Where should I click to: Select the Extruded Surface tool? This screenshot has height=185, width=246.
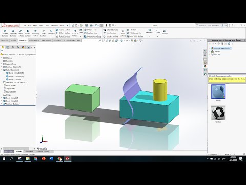pyautogui.click(x=5, y=33)
